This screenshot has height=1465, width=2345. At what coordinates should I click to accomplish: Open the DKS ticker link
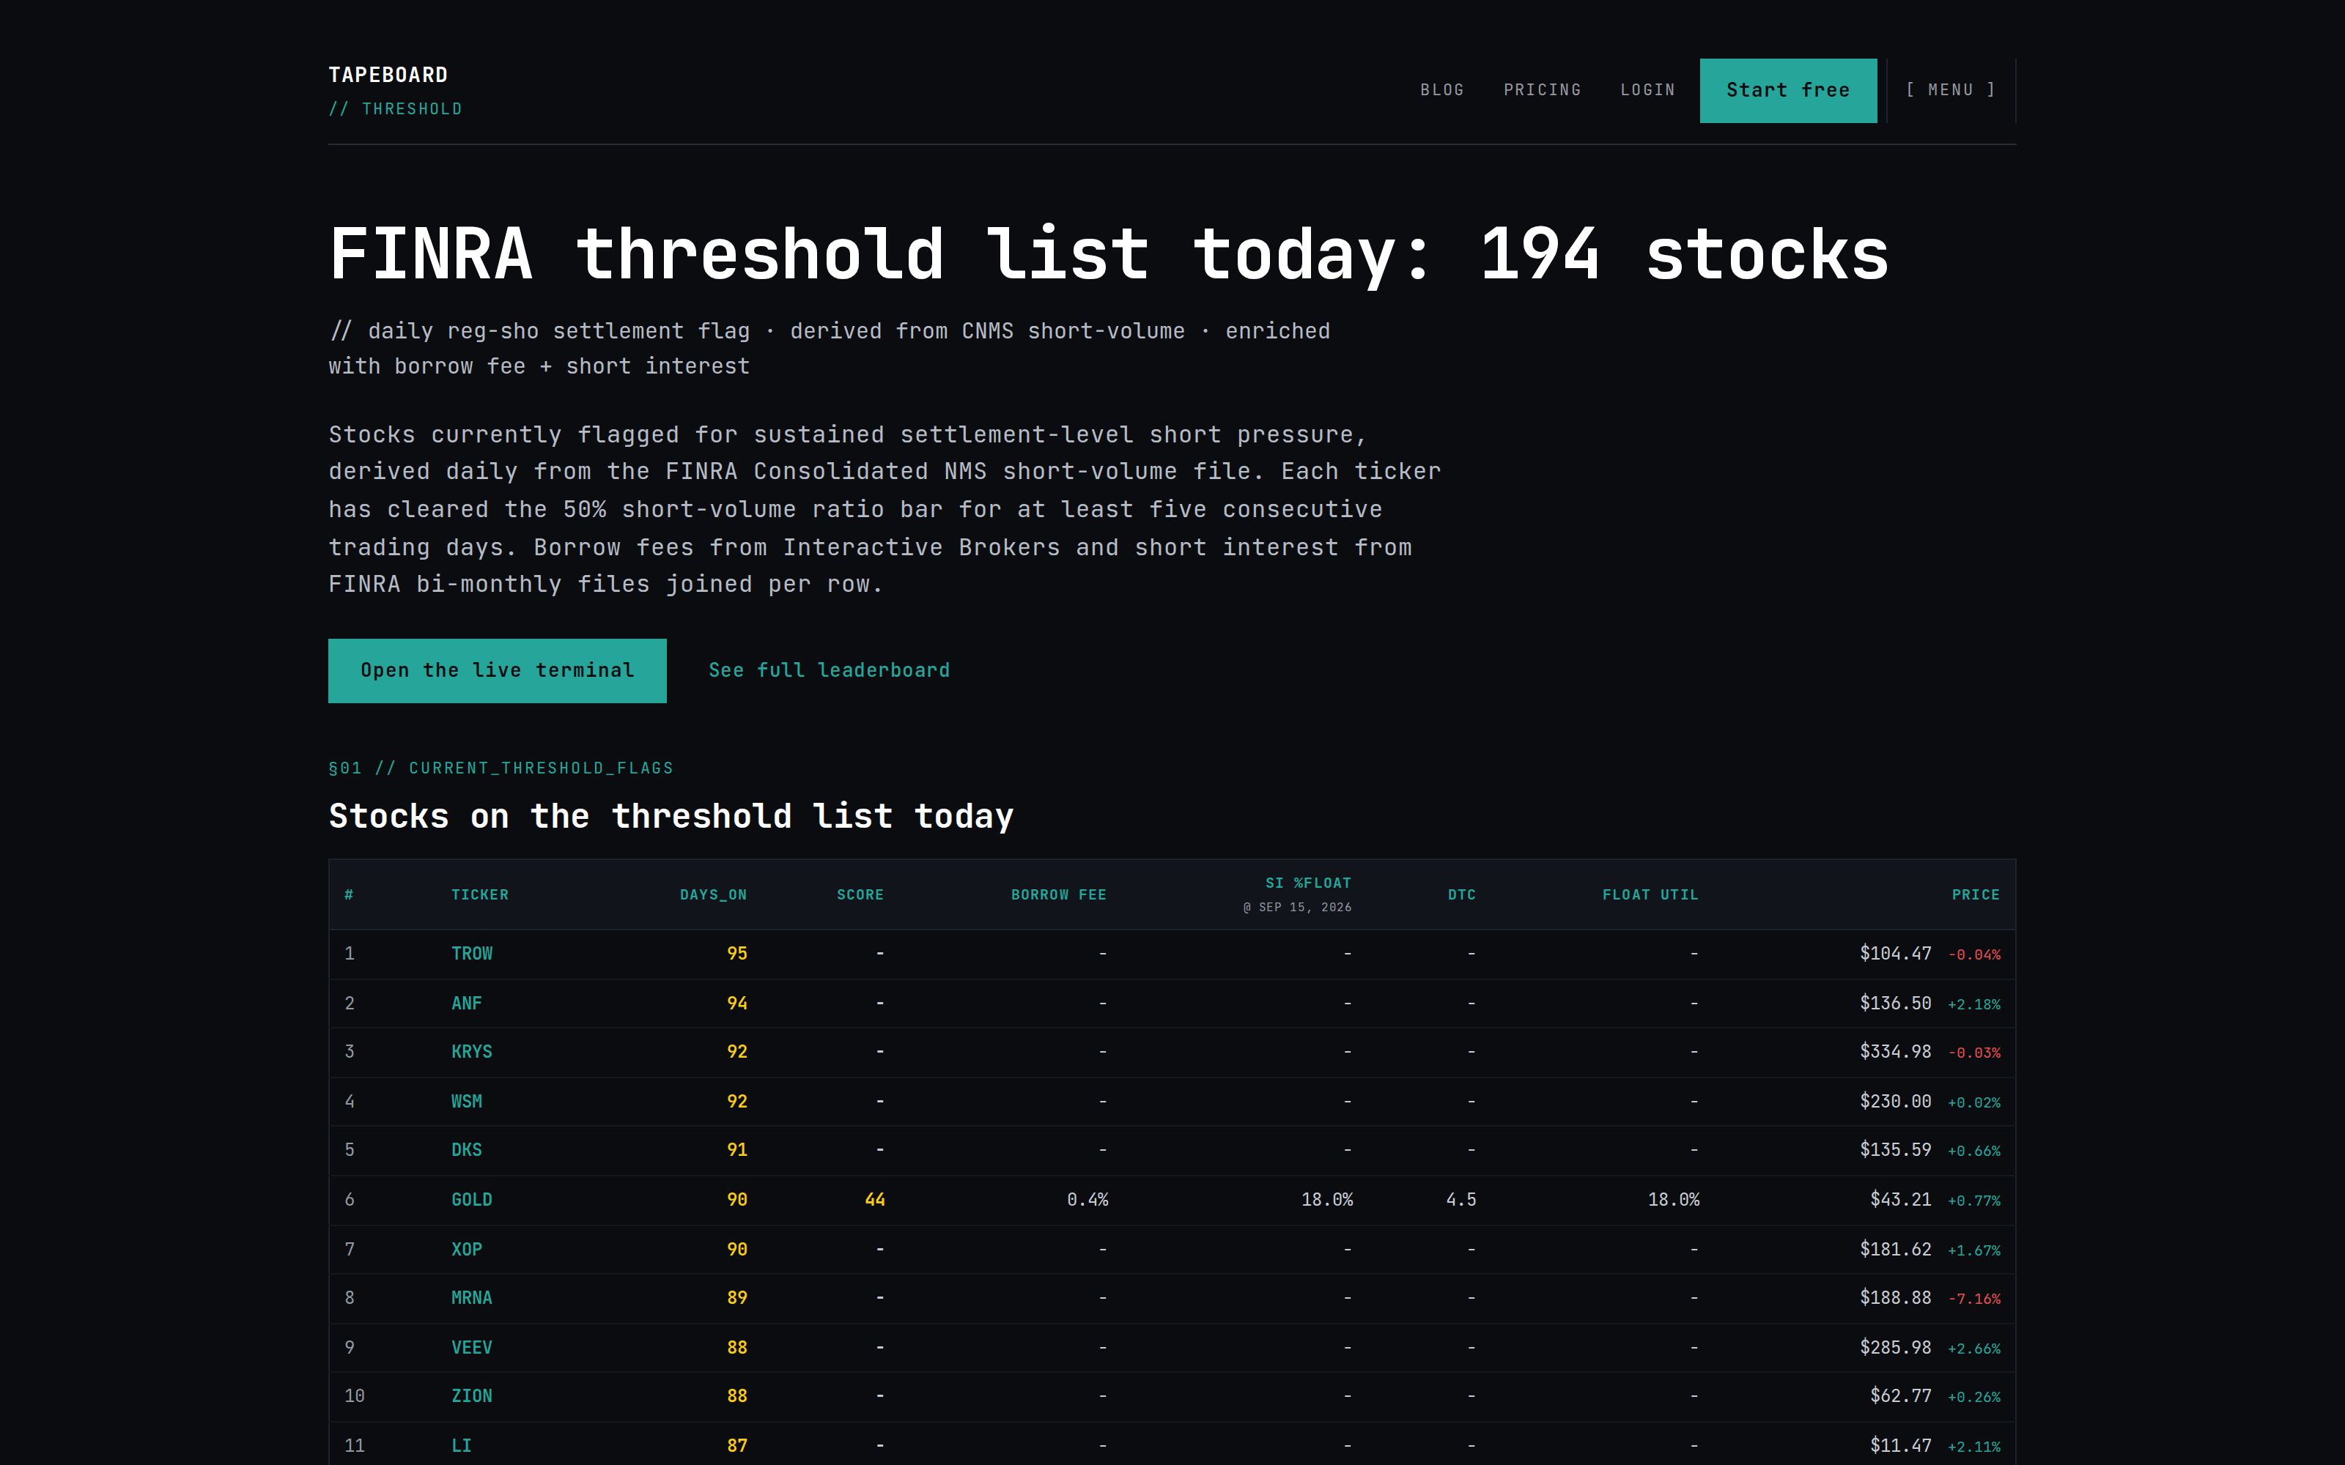coord(466,1150)
